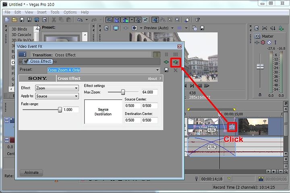Open Split Screen View dropdown arrow
Screen dimensions: 290x193
point(141,28)
